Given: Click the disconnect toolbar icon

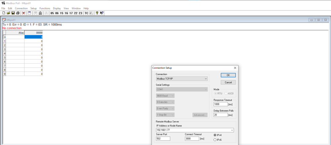Looking at the screenshot, I should point(40,13).
